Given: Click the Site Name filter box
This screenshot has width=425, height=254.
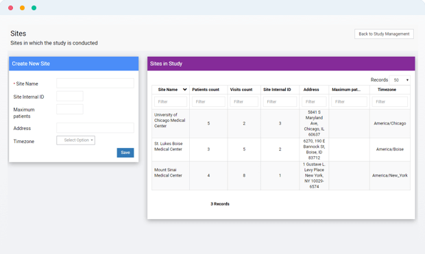Looking at the screenshot, I should click(x=171, y=101).
